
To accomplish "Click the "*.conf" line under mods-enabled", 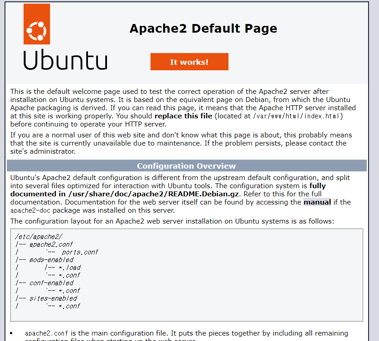I will (x=69, y=275).
